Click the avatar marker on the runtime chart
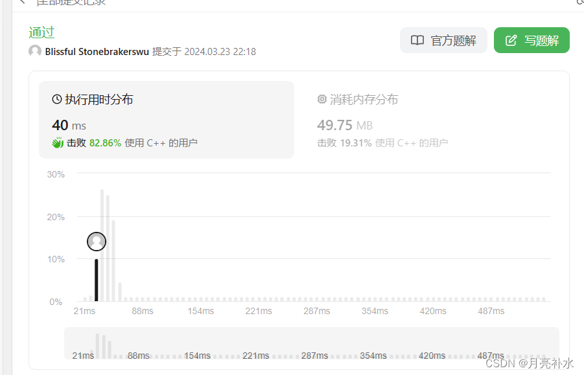The height and width of the screenshot is (375, 584). pos(96,241)
